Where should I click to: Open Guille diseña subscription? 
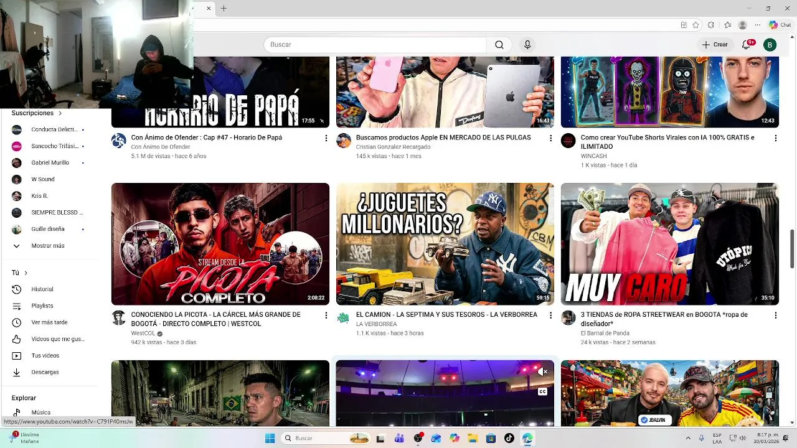[49, 229]
